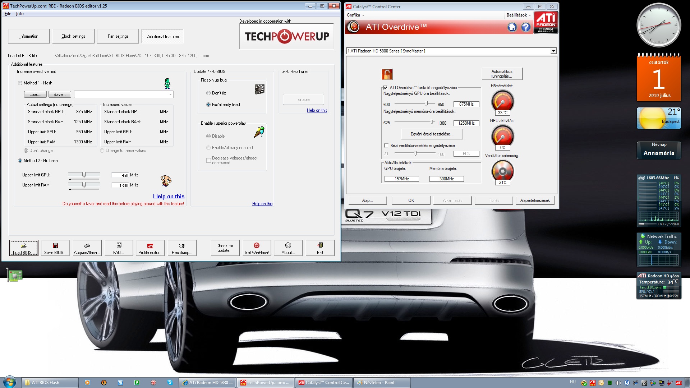The height and width of the screenshot is (388, 690).
Task: Click the ATI Radeon Premium Graphics logo
Action: click(546, 23)
